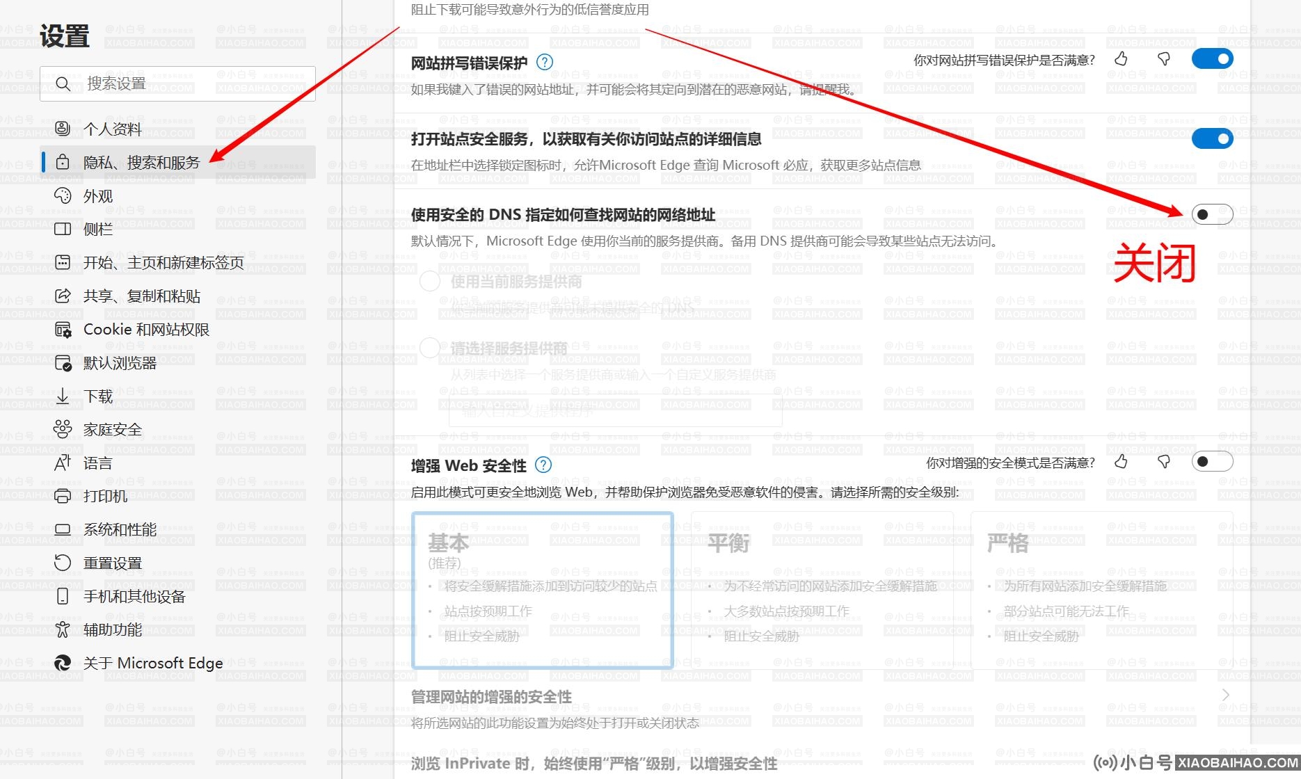This screenshot has width=1301, height=779.
Task: Click the phone icon beside 手机和其他设备
Action: (63, 596)
